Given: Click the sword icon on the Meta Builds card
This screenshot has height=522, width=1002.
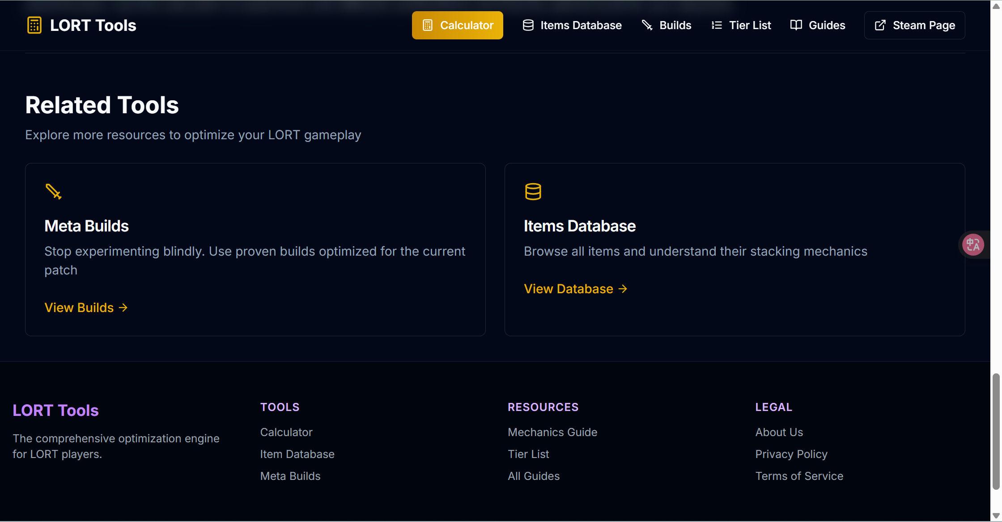Looking at the screenshot, I should (x=54, y=191).
